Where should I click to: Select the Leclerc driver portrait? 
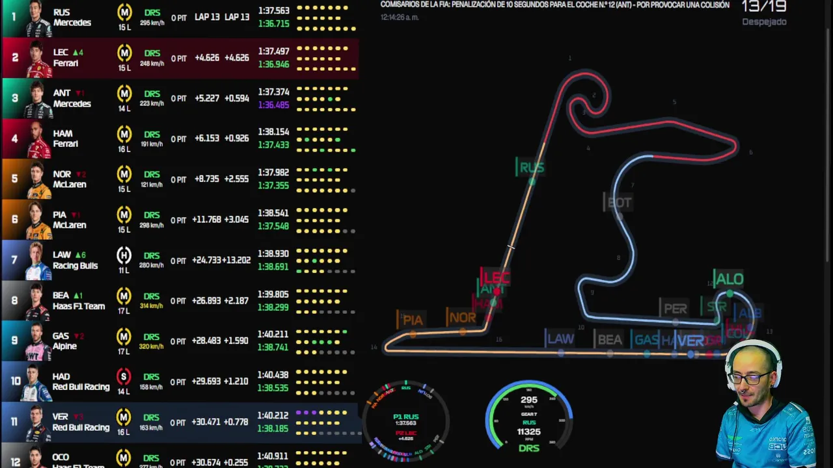tap(38, 58)
